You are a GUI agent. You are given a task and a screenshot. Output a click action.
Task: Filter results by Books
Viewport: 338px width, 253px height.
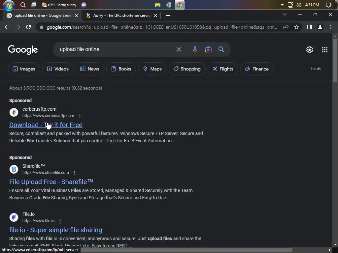(x=121, y=69)
